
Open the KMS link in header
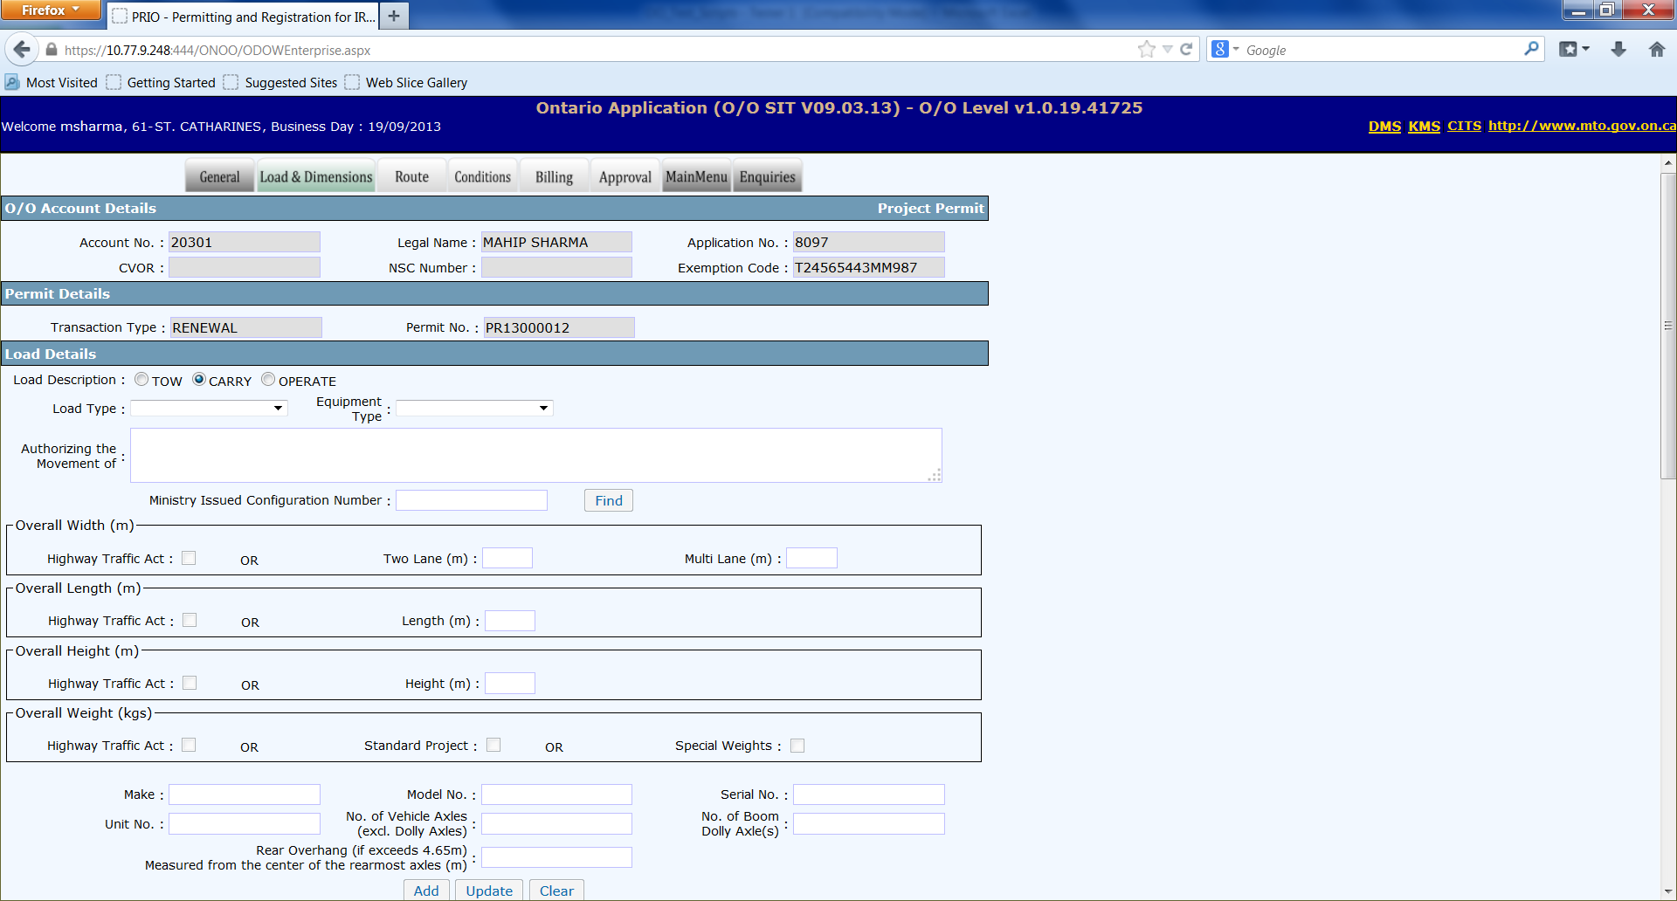(1424, 126)
